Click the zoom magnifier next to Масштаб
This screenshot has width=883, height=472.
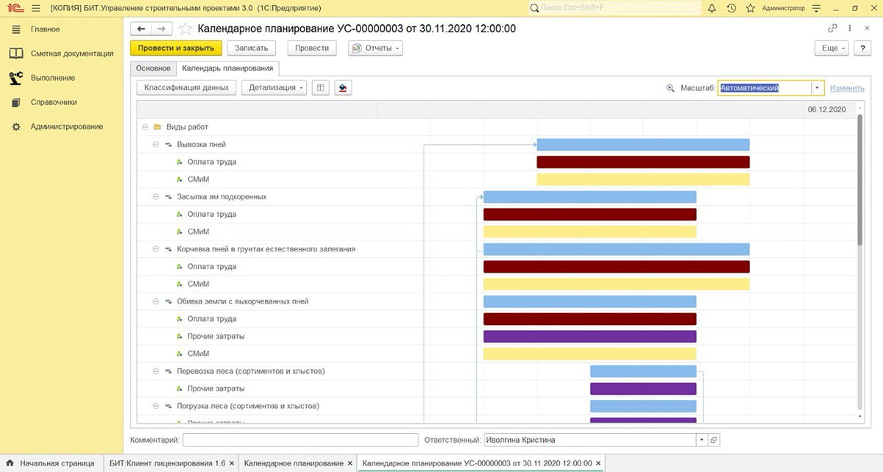pyautogui.click(x=670, y=87)
